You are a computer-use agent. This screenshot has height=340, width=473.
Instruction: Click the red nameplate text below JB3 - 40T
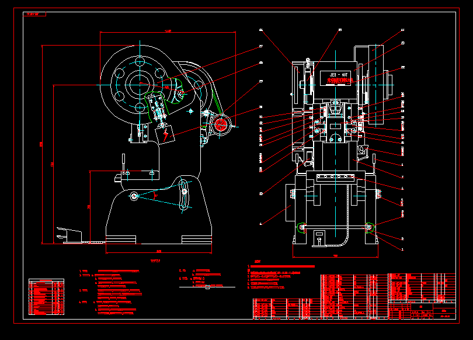(x=339, y=80)
